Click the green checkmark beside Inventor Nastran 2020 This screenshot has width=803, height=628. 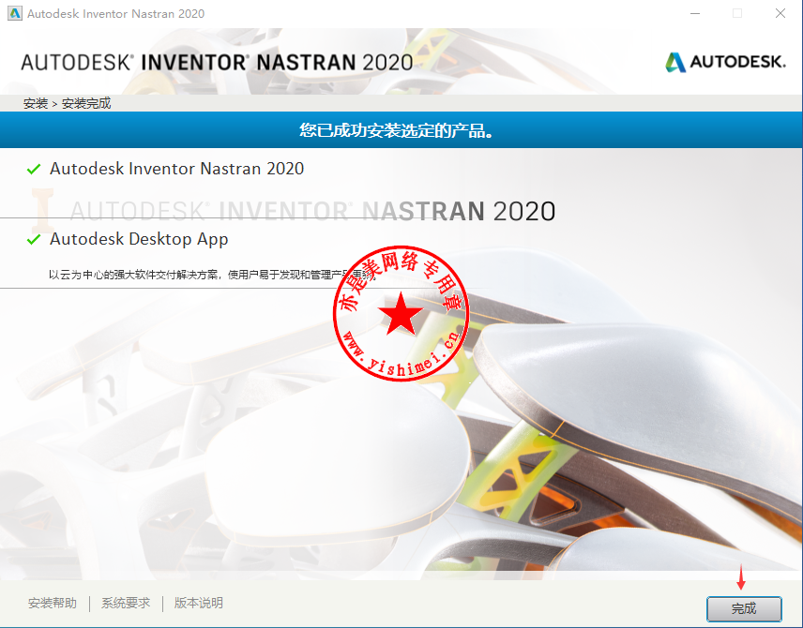click(34, 169)
